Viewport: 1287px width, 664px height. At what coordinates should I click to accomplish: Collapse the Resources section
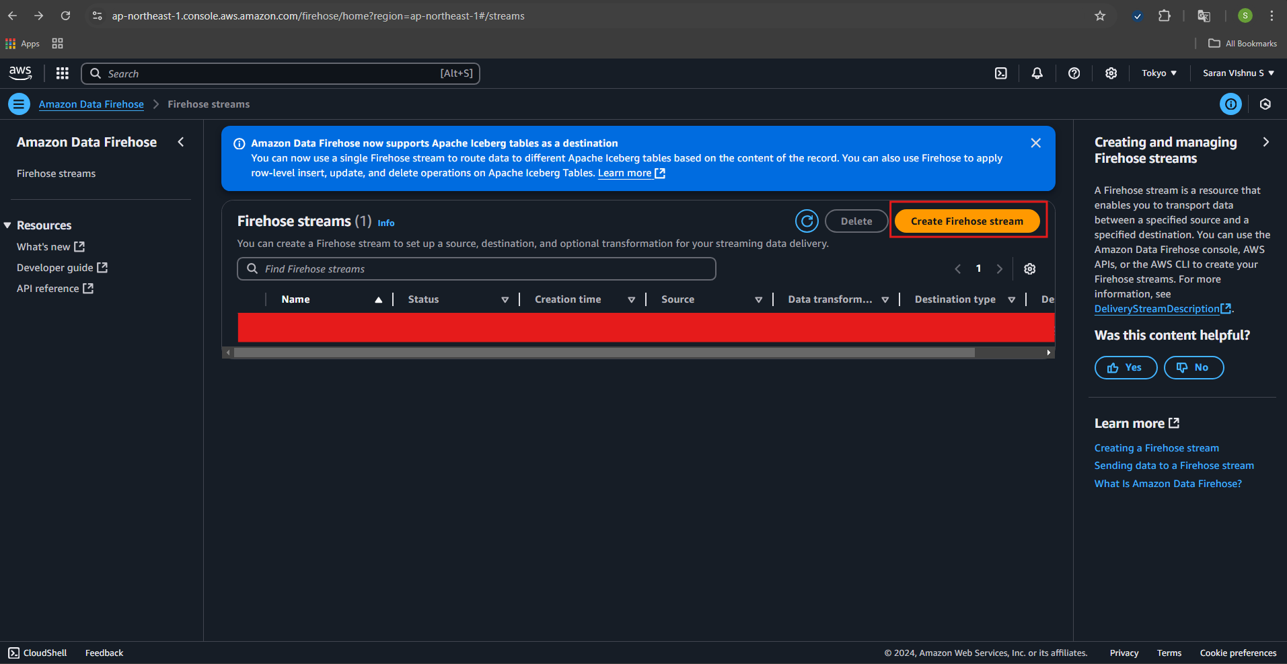[8, 225]
